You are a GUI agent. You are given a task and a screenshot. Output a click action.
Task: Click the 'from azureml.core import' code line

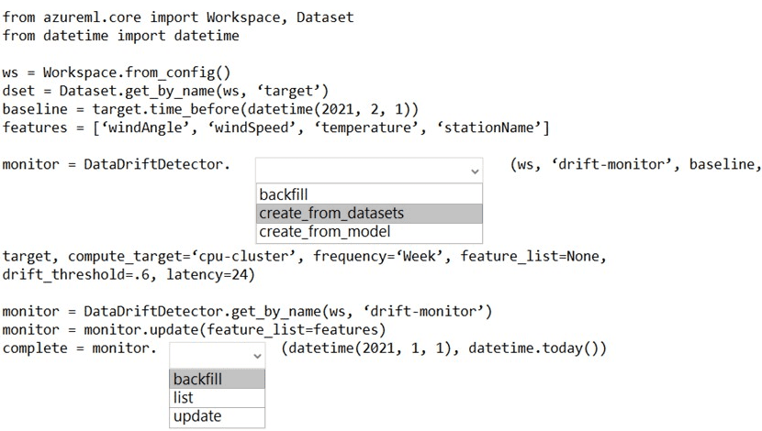coord(178,17)
